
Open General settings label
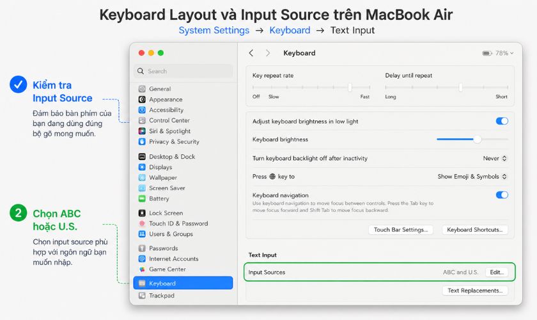(160, 89)
